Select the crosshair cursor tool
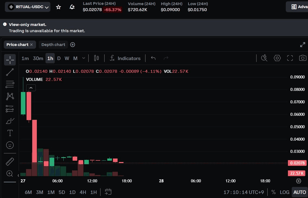Screen dimensions: 308x198 (10, 60)
